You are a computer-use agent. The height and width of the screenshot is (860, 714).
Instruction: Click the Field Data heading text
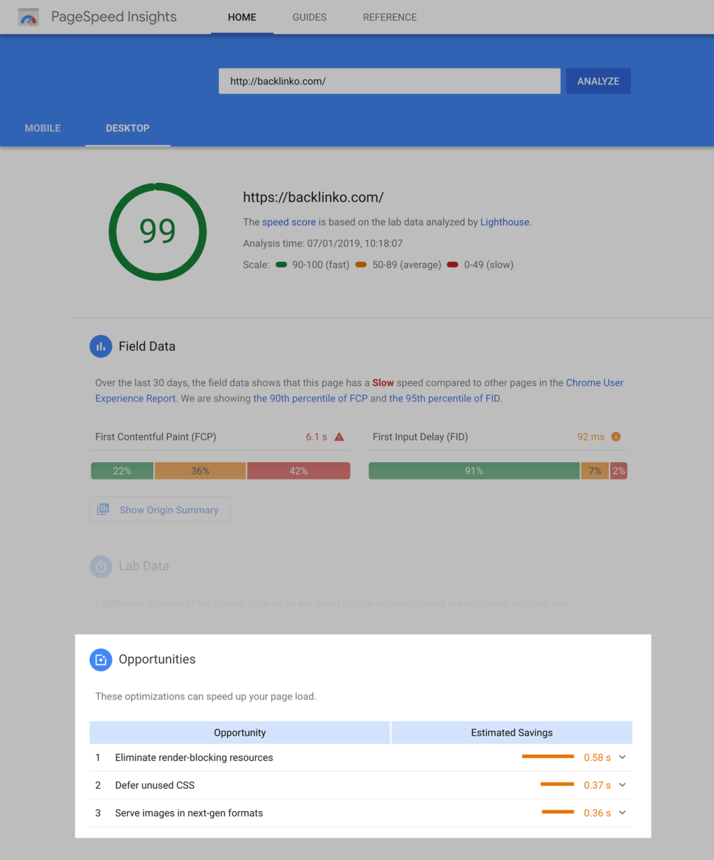click(x=147, y=346)
